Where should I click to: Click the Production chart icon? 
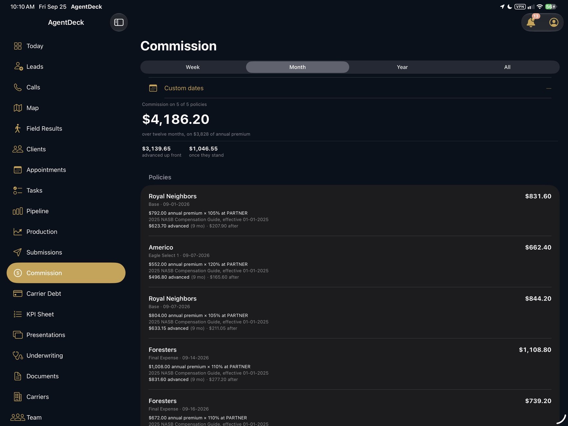click(18, 232)
